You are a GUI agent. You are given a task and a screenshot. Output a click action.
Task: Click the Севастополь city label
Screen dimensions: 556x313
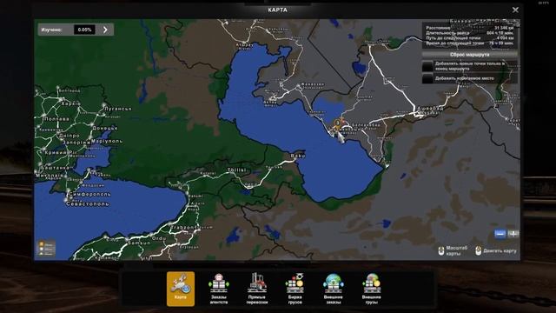88,204
